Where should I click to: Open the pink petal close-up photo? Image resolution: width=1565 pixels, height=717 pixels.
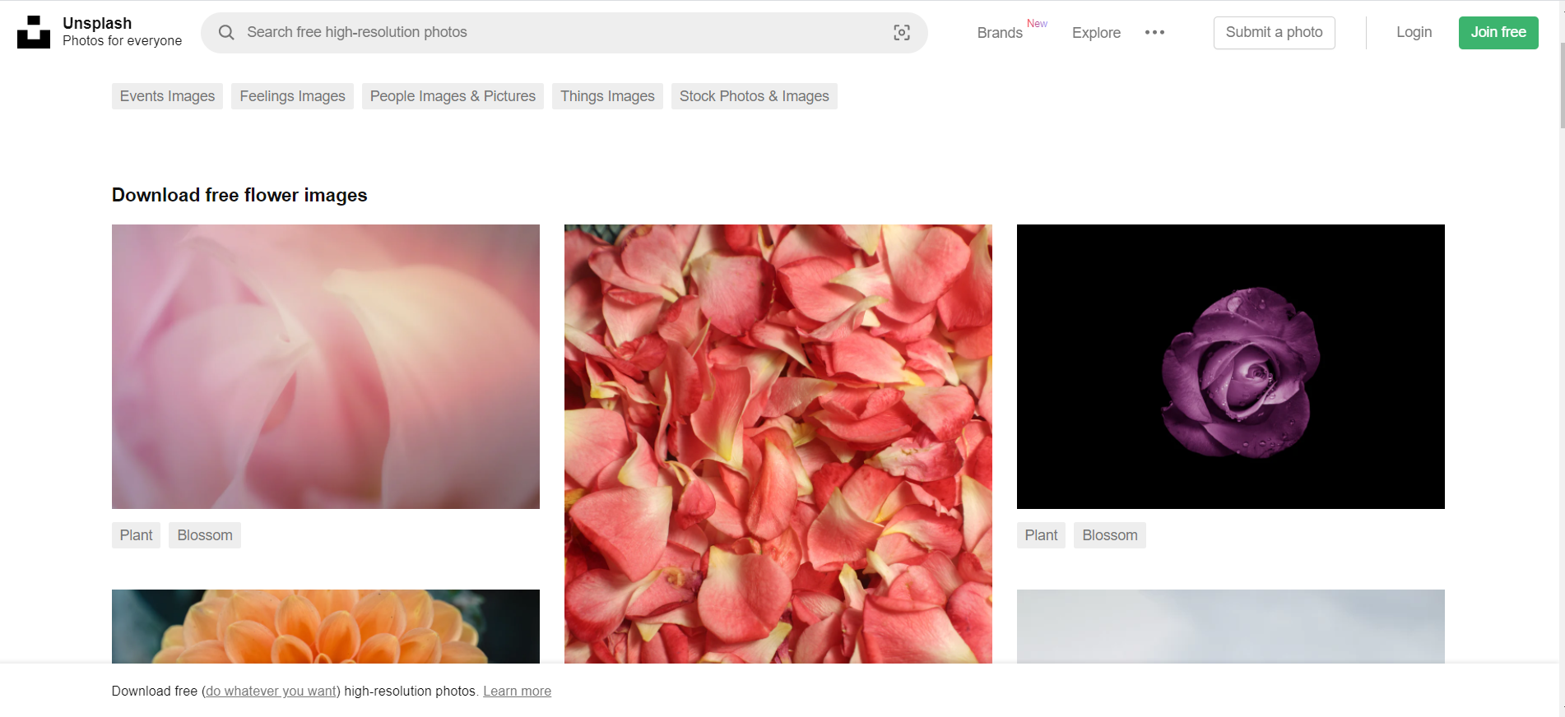pos(326,367)
